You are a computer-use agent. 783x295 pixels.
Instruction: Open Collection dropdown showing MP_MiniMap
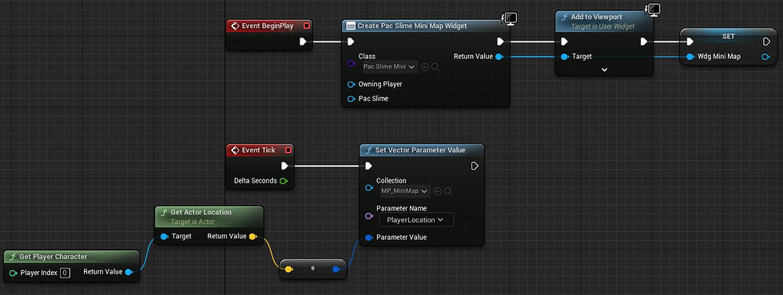403,191
